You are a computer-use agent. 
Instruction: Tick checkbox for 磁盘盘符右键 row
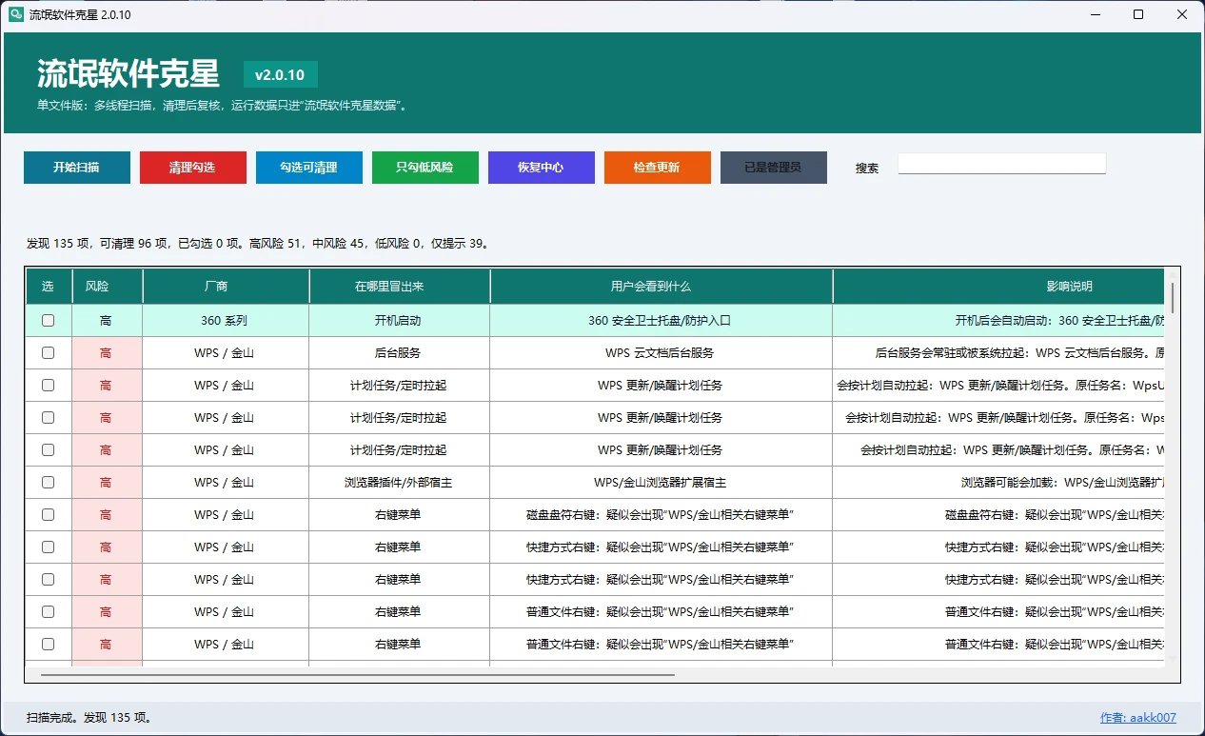tap(49, 515)
